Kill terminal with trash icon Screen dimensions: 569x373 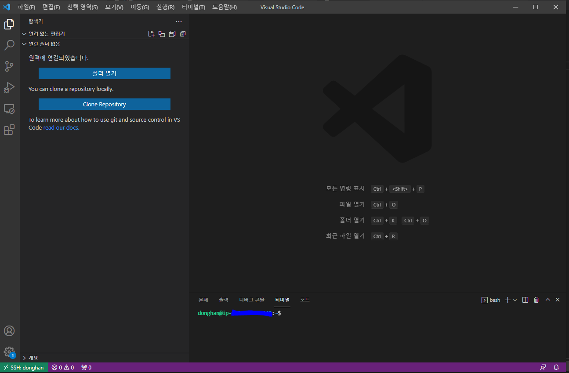536,300
